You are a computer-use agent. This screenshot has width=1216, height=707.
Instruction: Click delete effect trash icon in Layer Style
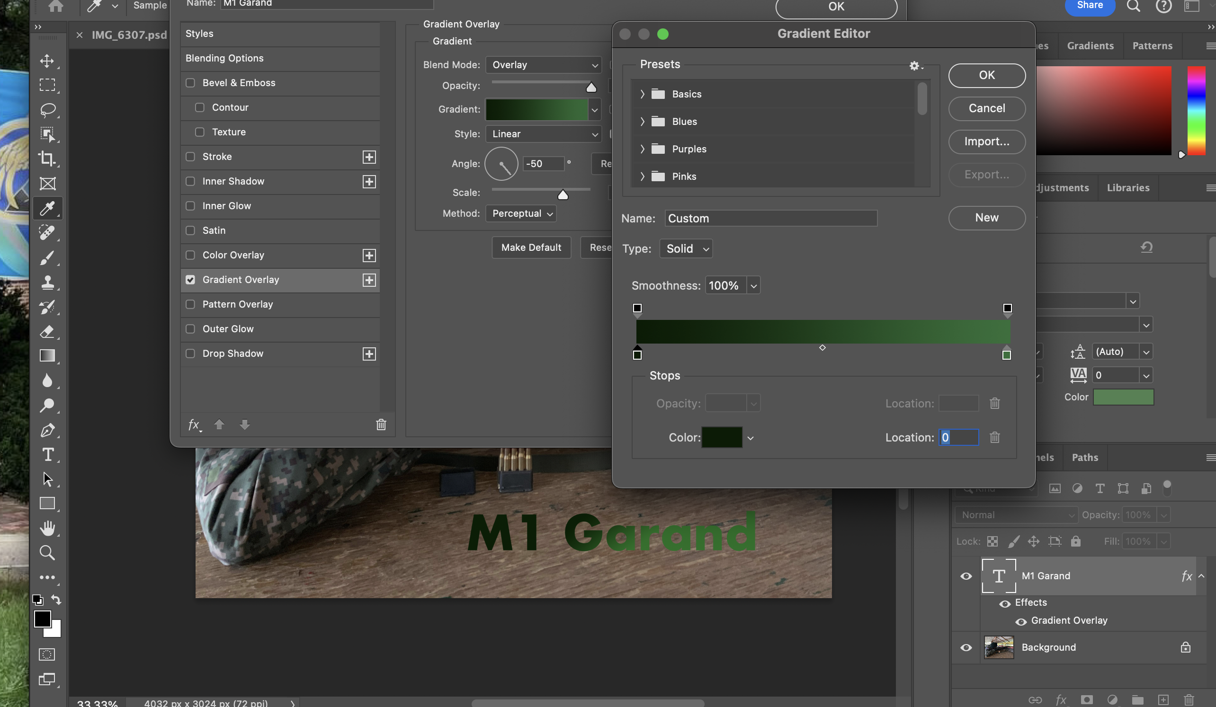coord(381,424)
